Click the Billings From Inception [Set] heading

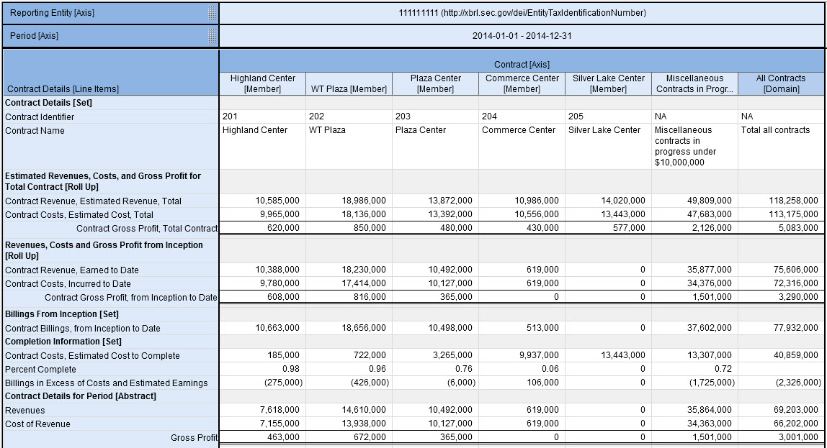pyautogui.click(x=62, y=314)
